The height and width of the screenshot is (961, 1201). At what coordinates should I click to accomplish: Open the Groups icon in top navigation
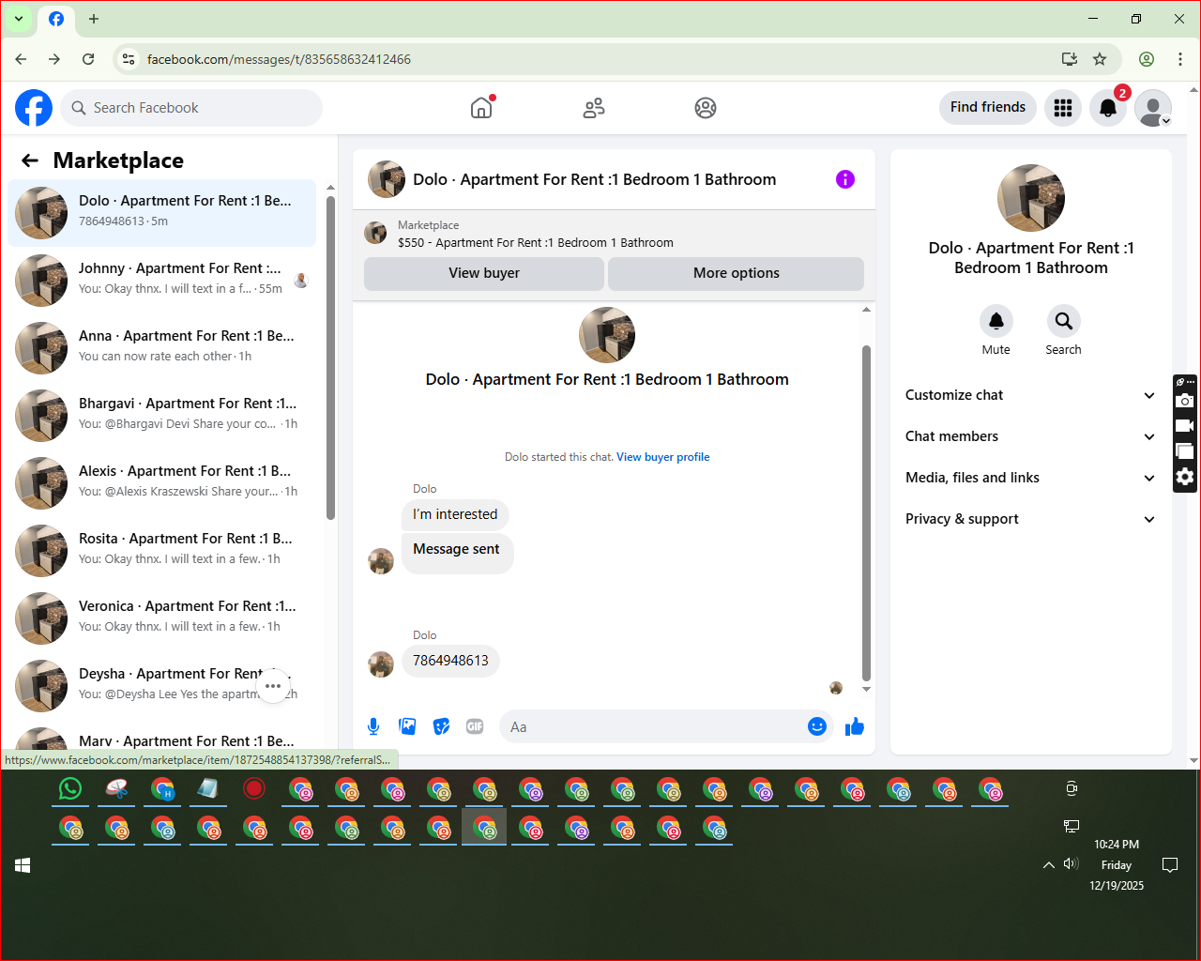coord(706,108)
